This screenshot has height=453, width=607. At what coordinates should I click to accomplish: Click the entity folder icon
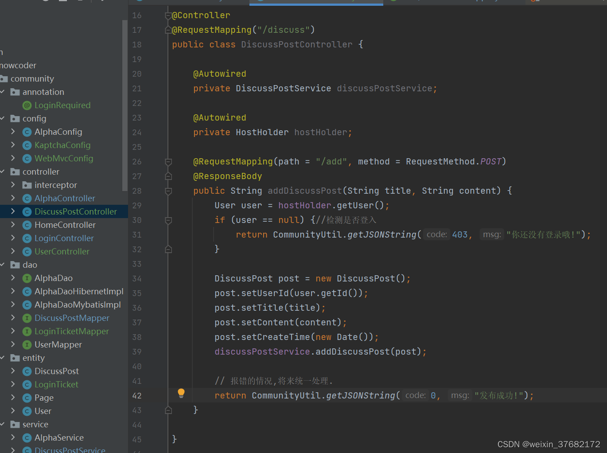point(15,358)
